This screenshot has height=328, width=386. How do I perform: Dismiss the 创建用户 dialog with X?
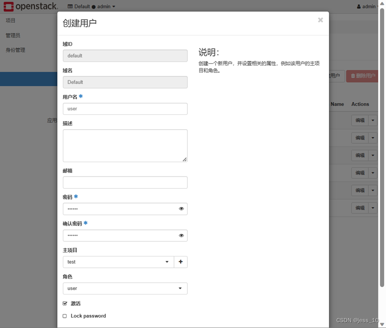click(x=320, y=20)
